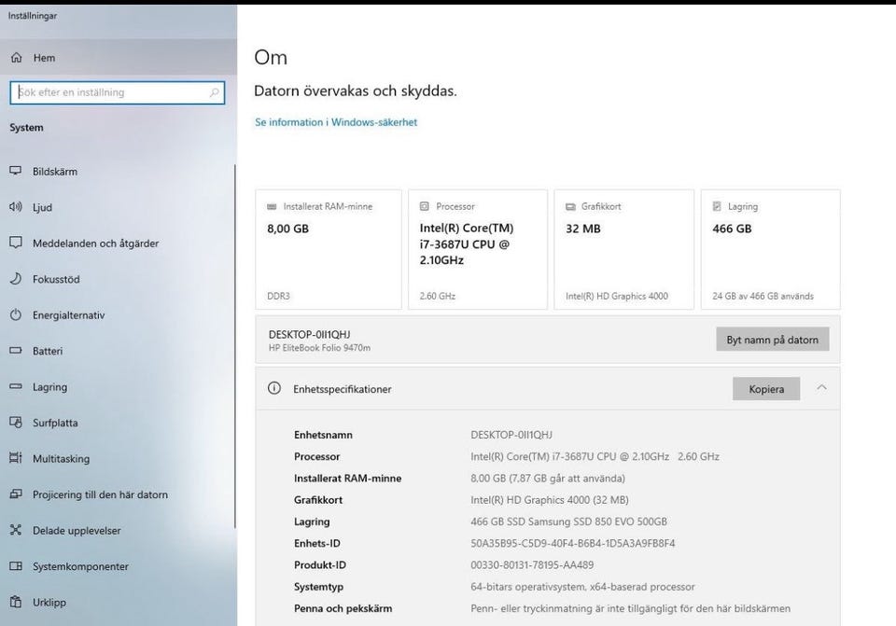896x626 pixels.
Task: Open Bildskärm display settings
Action: pos(55,172)
